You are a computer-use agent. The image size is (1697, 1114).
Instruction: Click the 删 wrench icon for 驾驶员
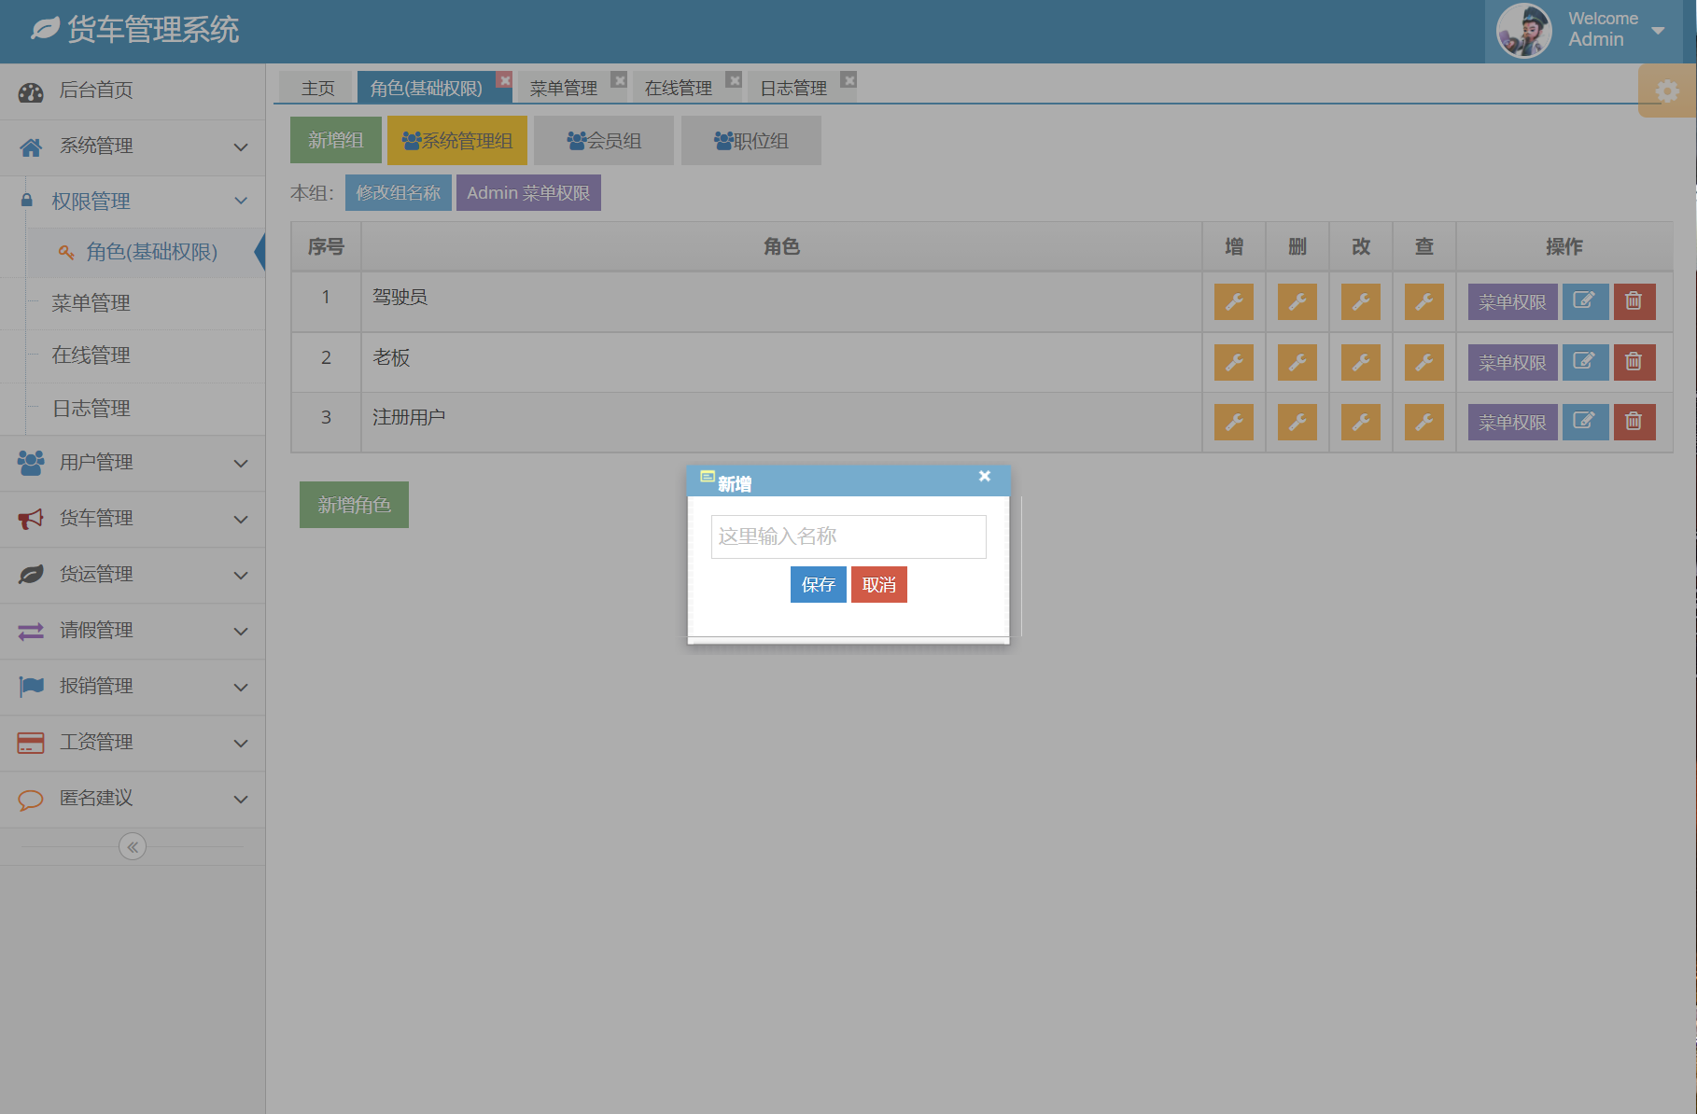pos(1297,301)
